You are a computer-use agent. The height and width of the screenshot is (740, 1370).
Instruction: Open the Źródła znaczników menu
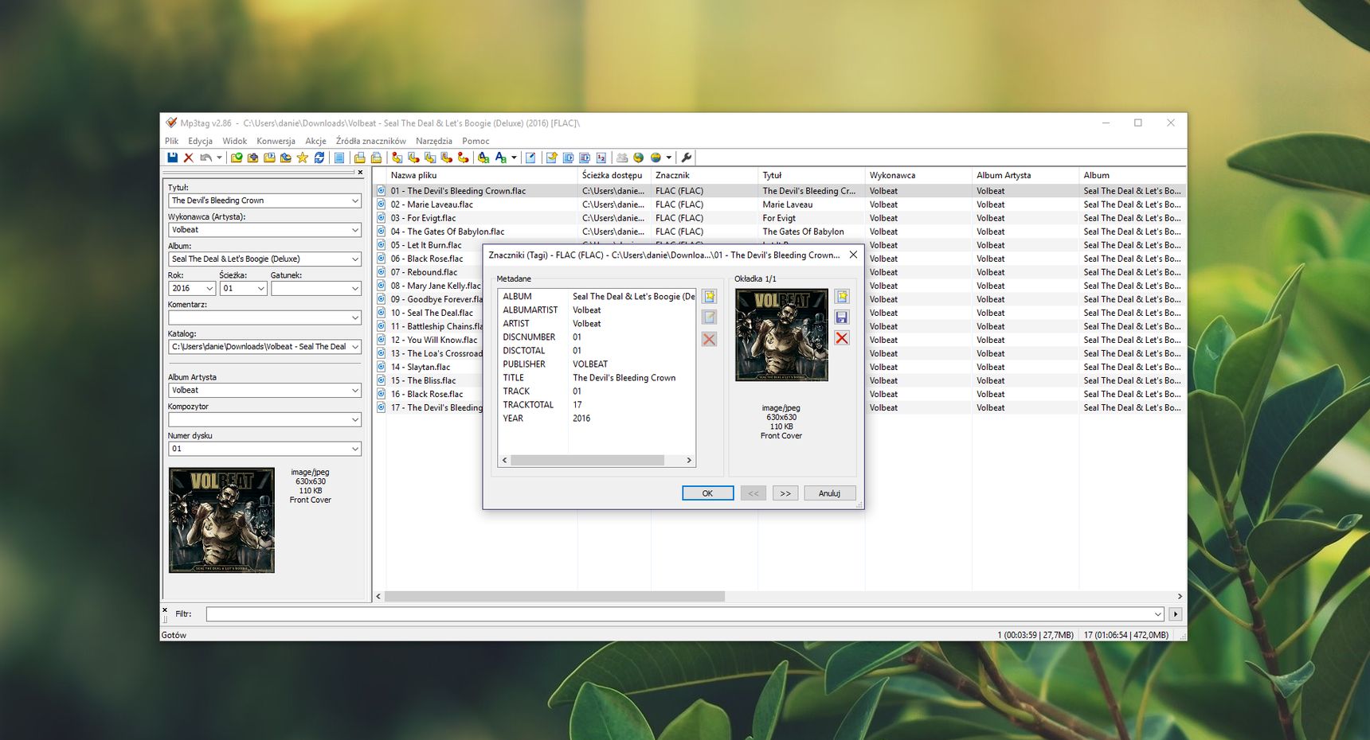(x=370, y=141)
